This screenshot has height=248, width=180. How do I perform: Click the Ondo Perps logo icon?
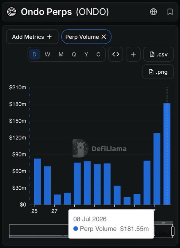(x=12, y=12)
